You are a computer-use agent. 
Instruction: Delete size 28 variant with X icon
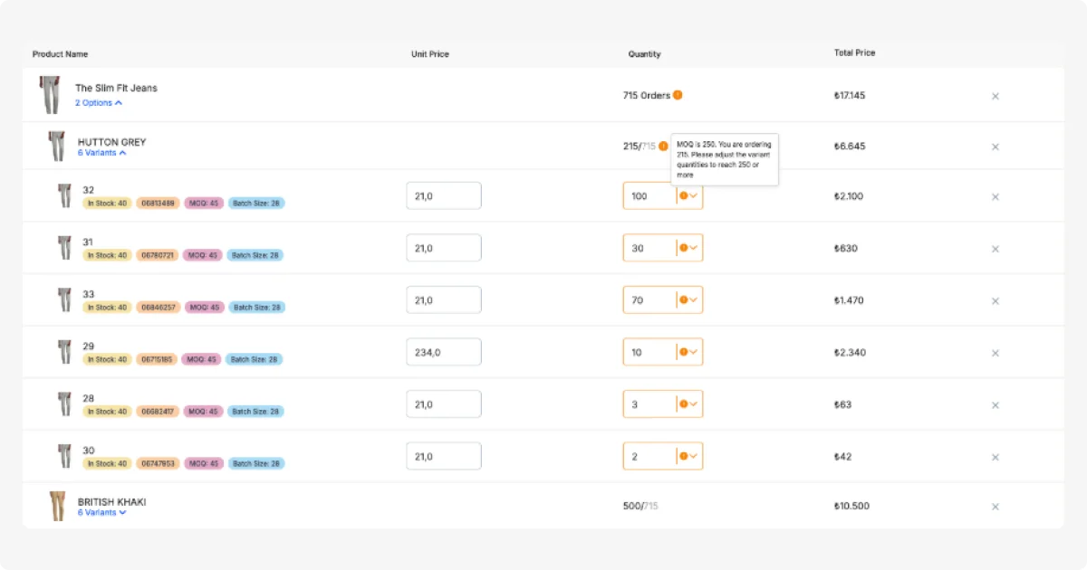tap(996, 404)
